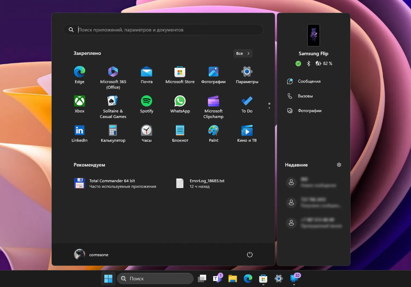411x287 pixels.
Task: Open Task View on the taskbar
Action: point(202,278)
